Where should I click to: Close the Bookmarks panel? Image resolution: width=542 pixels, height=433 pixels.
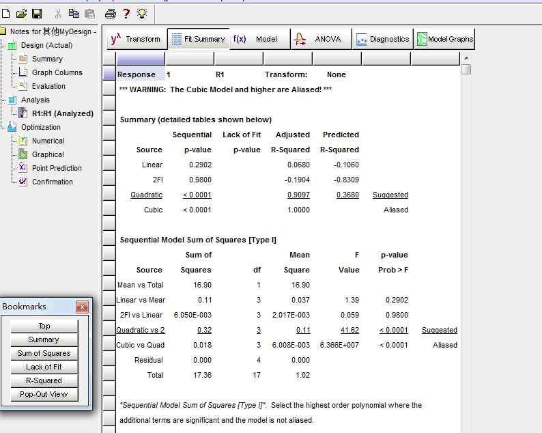[x=83, y=307]
